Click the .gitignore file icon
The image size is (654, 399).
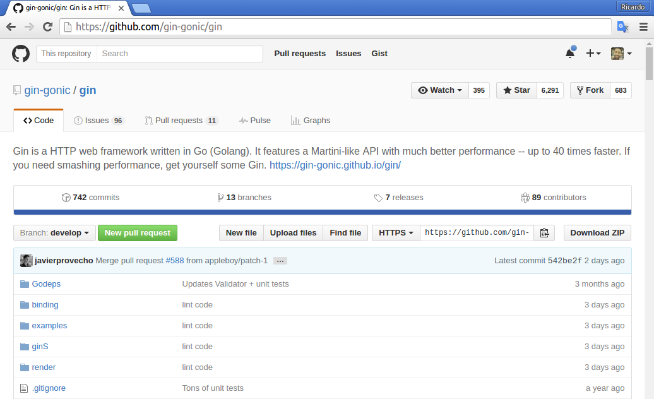tap(24, 388)
